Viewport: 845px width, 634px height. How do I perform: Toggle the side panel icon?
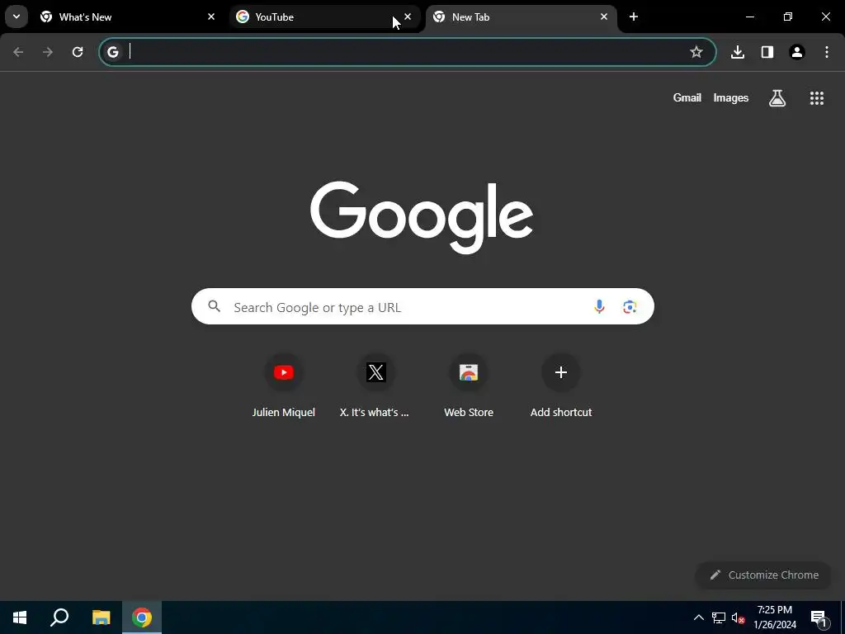click(x=767, y=52)
